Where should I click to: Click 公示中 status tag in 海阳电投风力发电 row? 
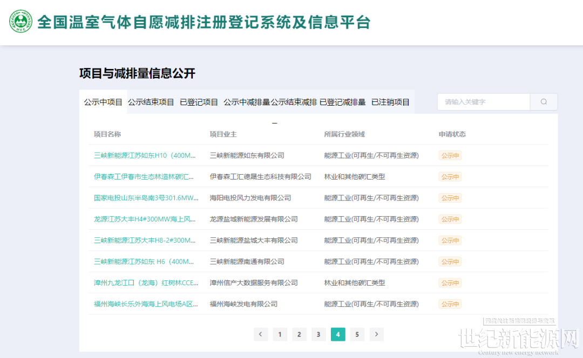point(450,198)
